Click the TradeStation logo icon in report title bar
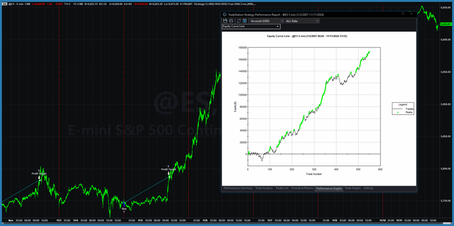 tap(224, 14)
